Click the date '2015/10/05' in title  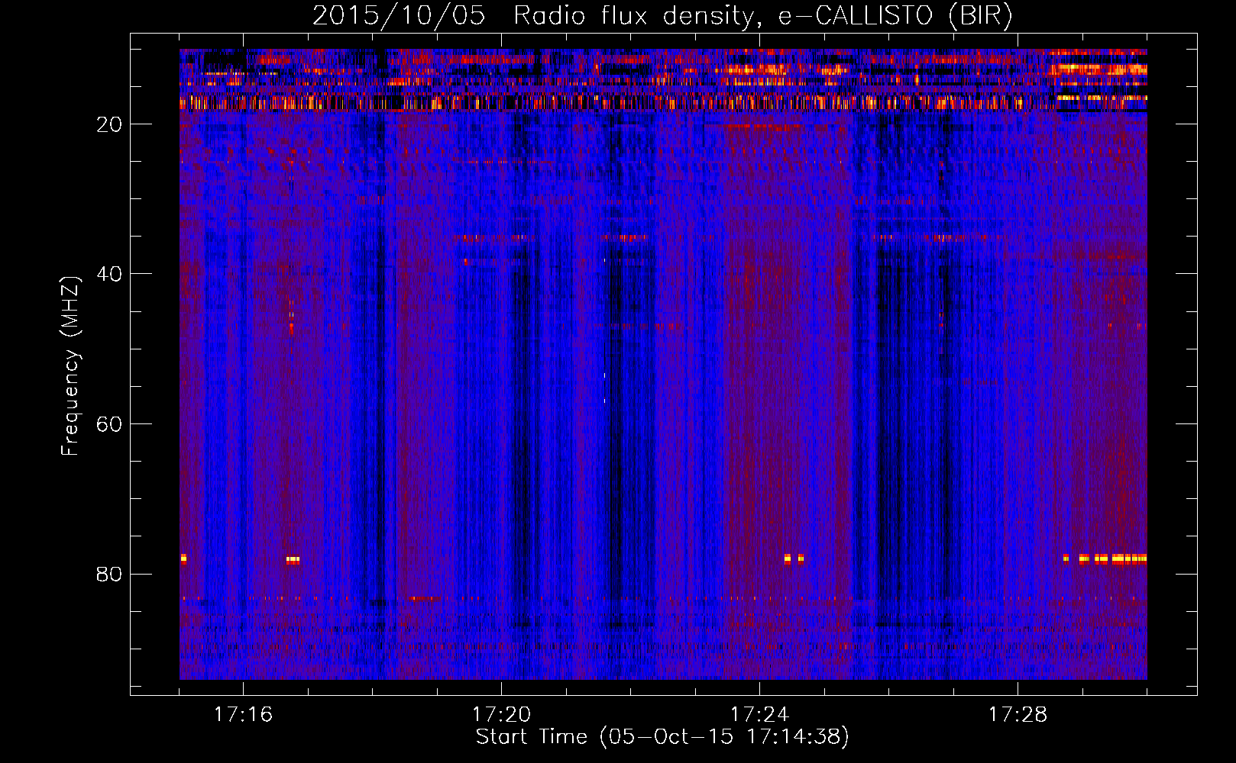[x=399, y=16]
